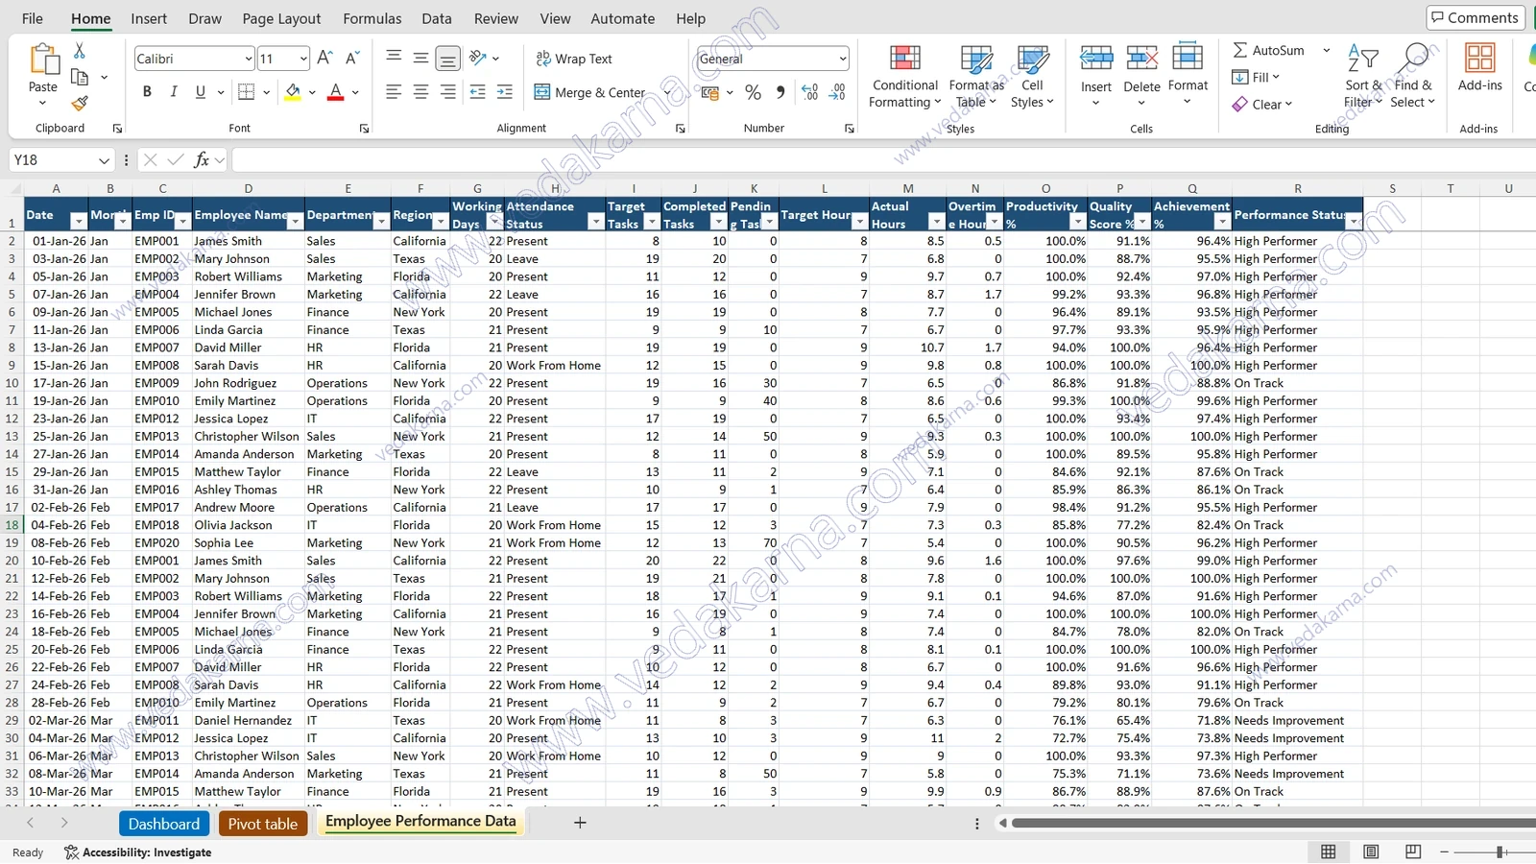
Task: Open the Comments pane
Action: pyautogui.click(x=1475, y=17)
